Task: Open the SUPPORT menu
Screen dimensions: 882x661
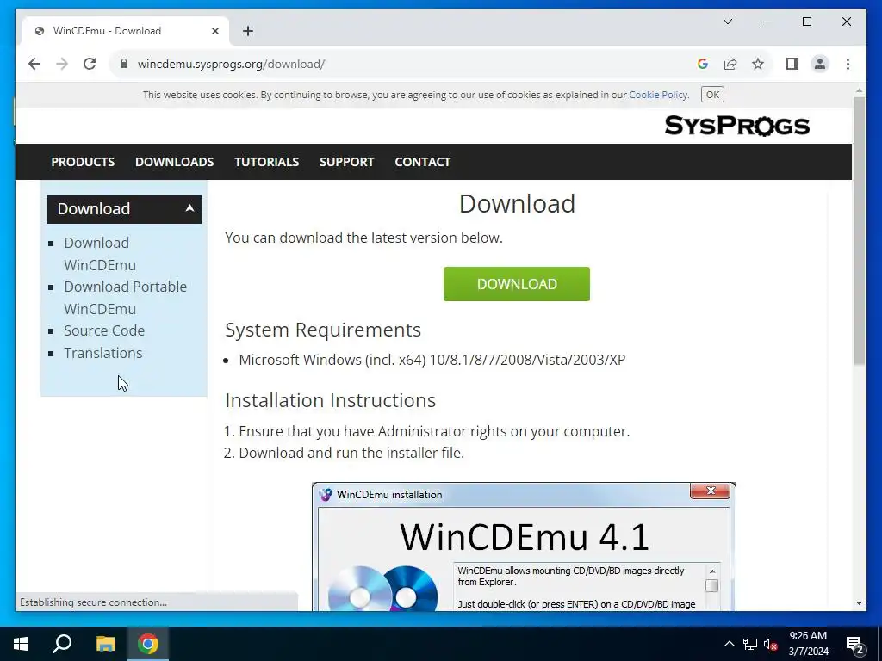Action: [346, 162]
